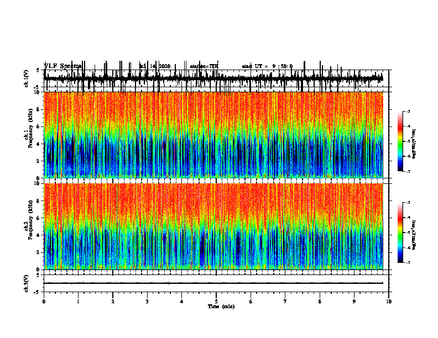Image resolution: width=438 pixels, height=338 pixels.
Task: Click the time axis tick label "3"
Action: click(x=147, y=302)
